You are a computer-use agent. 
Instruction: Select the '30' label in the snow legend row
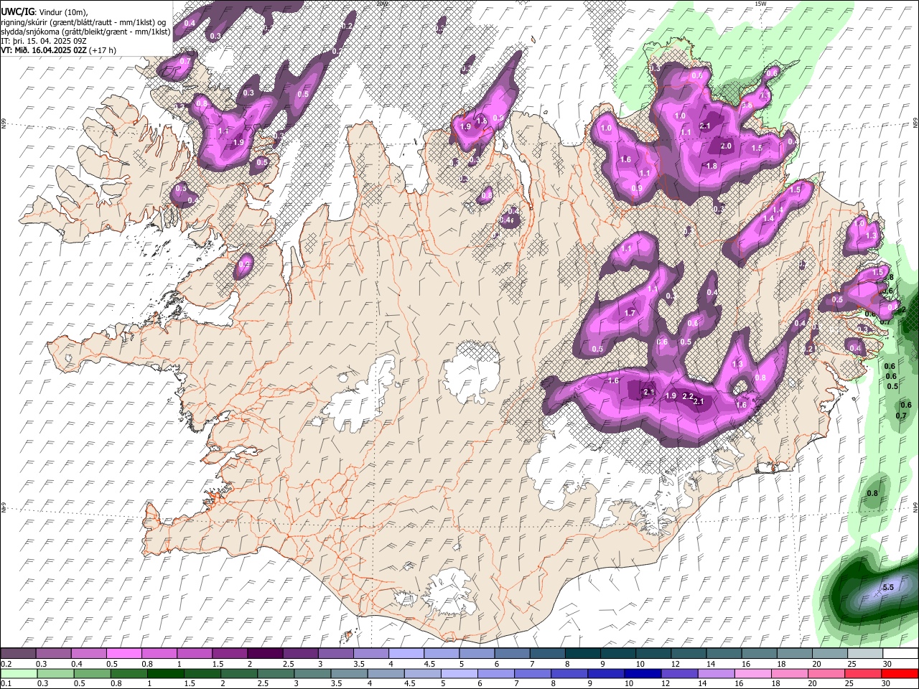(887, 664)
